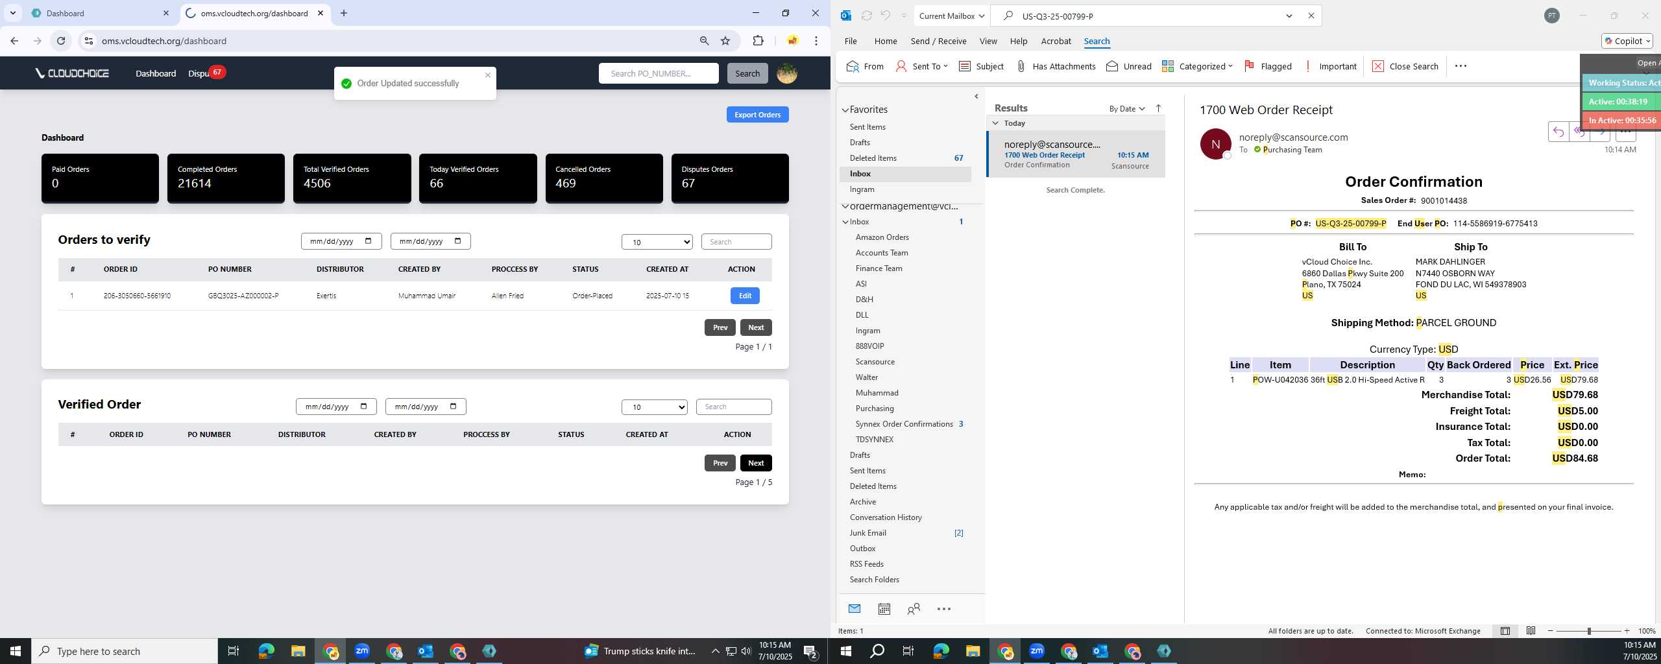Reverse the results sort order arrow
The height and width of the screenshot is (664, 1661).
point(1158,108)
